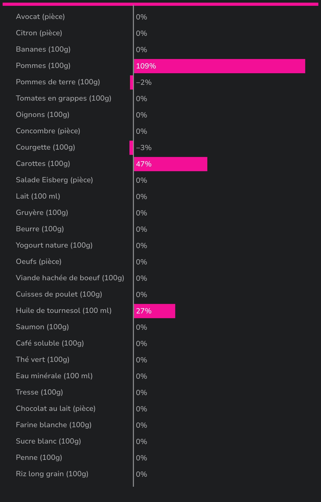Select the Avocat (pièce) row label

coord(40,17)
